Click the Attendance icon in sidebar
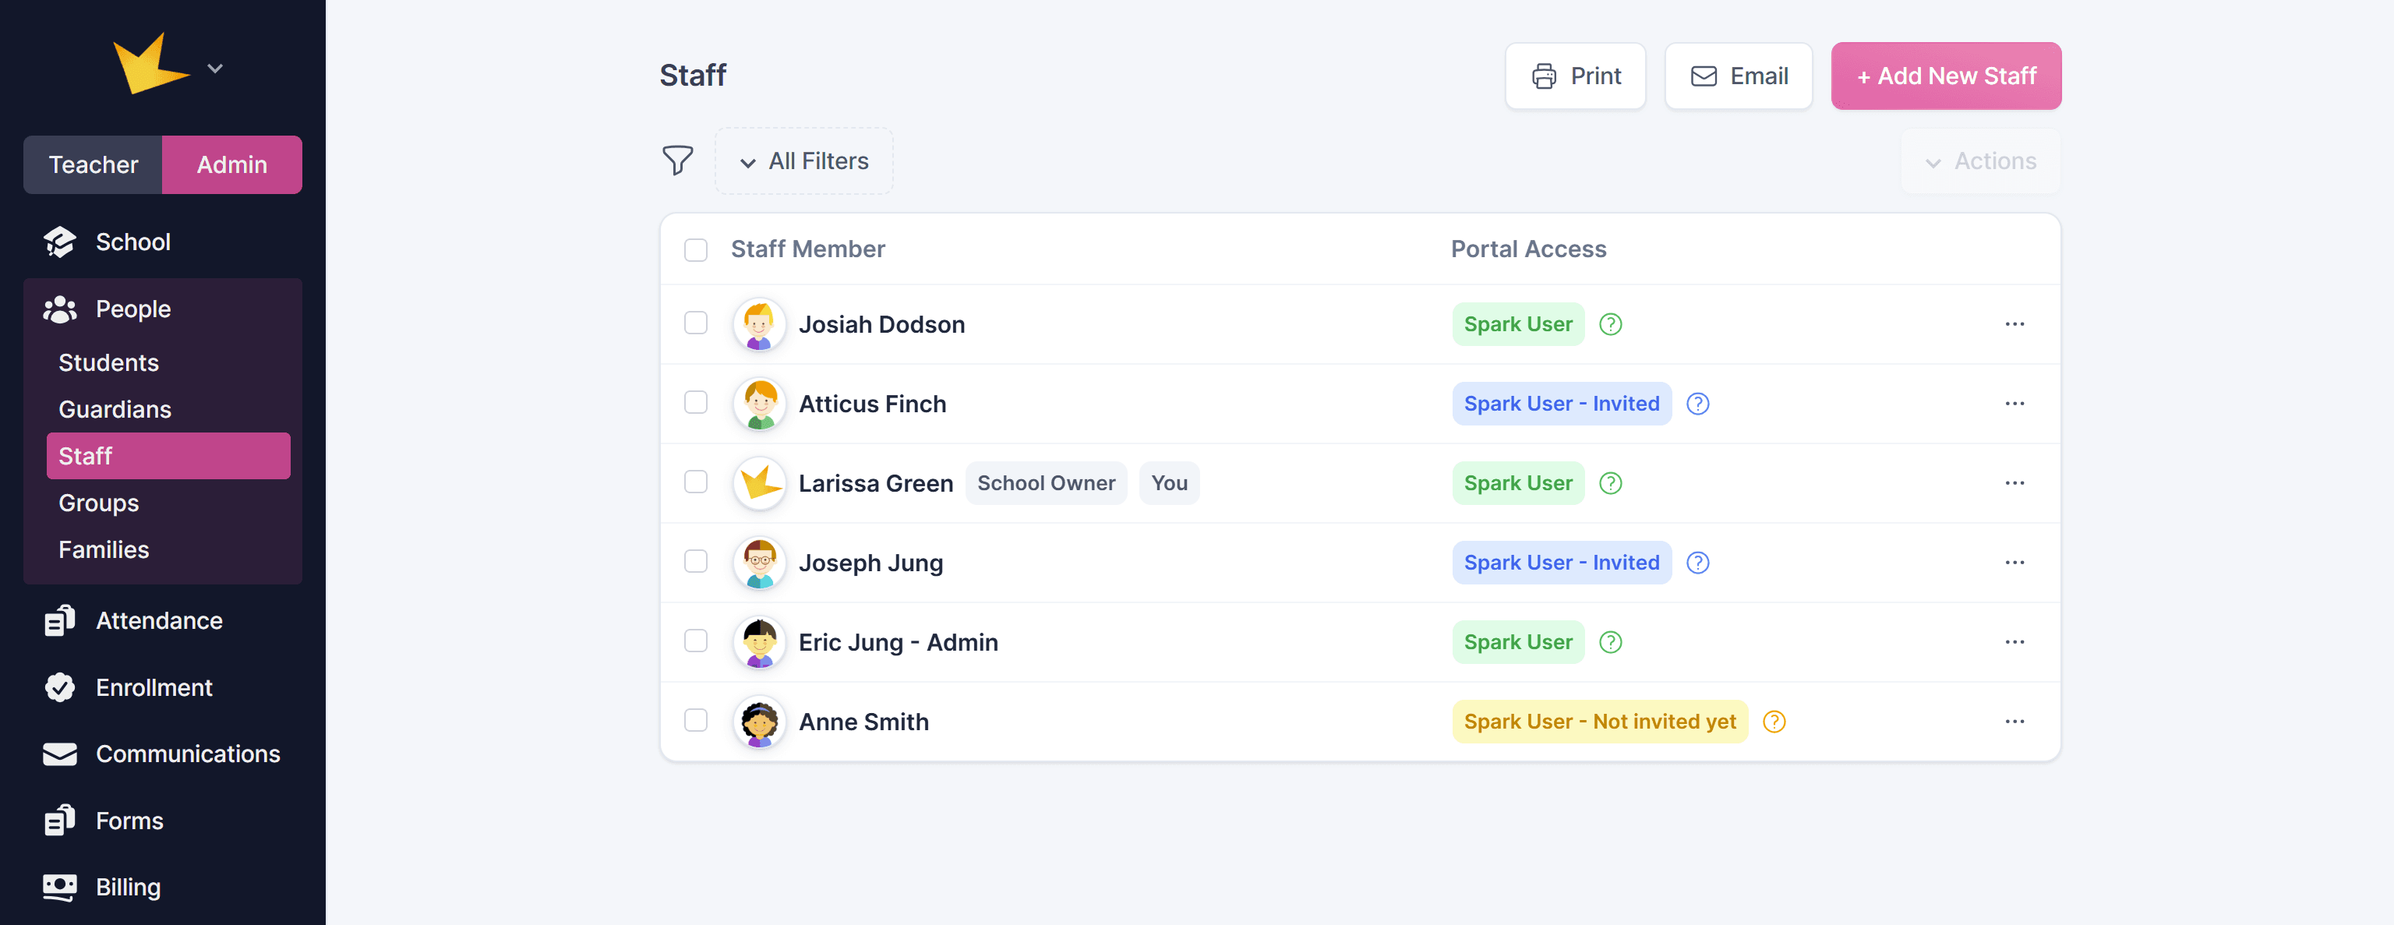Viewport: 2394px width, 925px height. click(61, 621)
